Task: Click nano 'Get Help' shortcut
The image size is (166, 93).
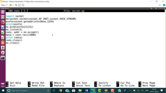Action: click(x=15, y=83)
